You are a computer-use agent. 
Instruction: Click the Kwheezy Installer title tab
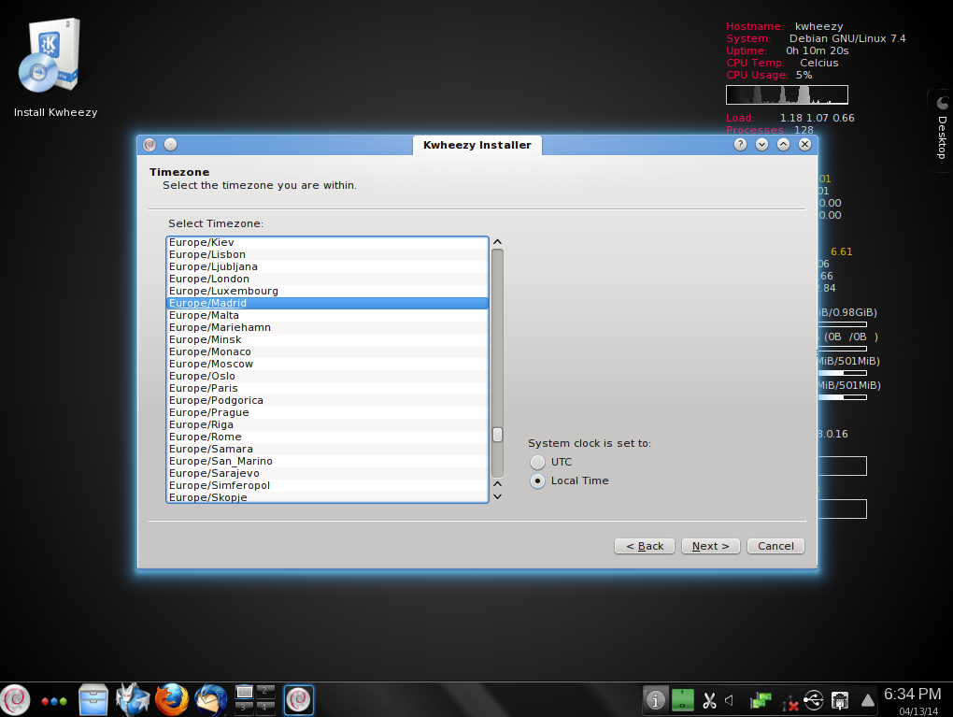point(477,145)
